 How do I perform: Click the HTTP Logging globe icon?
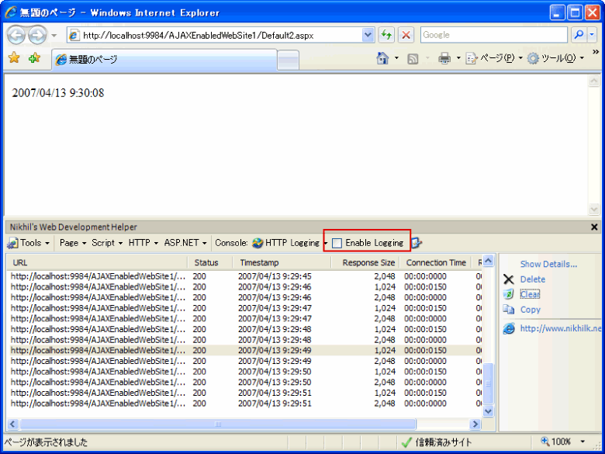pos(258,243)
